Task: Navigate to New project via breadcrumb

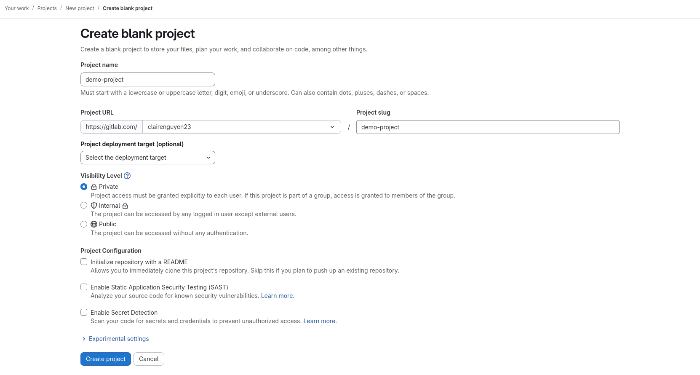Action: 80,8
